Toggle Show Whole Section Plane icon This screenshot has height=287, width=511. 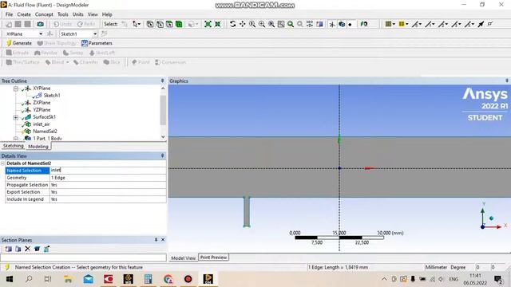click(x=38, y=249)
